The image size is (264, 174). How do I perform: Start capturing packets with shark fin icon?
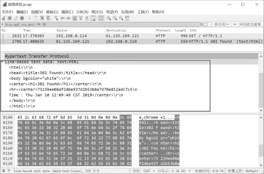click(x=4, y=18)
